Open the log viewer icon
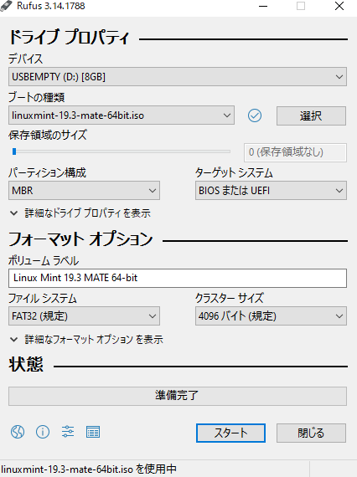 click(x=93, y=432)
